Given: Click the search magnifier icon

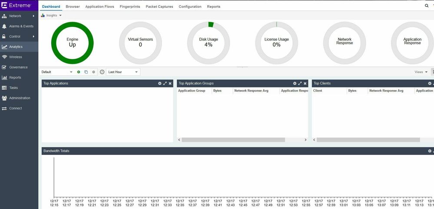Looking at the screenshot, I should [427, 6].
